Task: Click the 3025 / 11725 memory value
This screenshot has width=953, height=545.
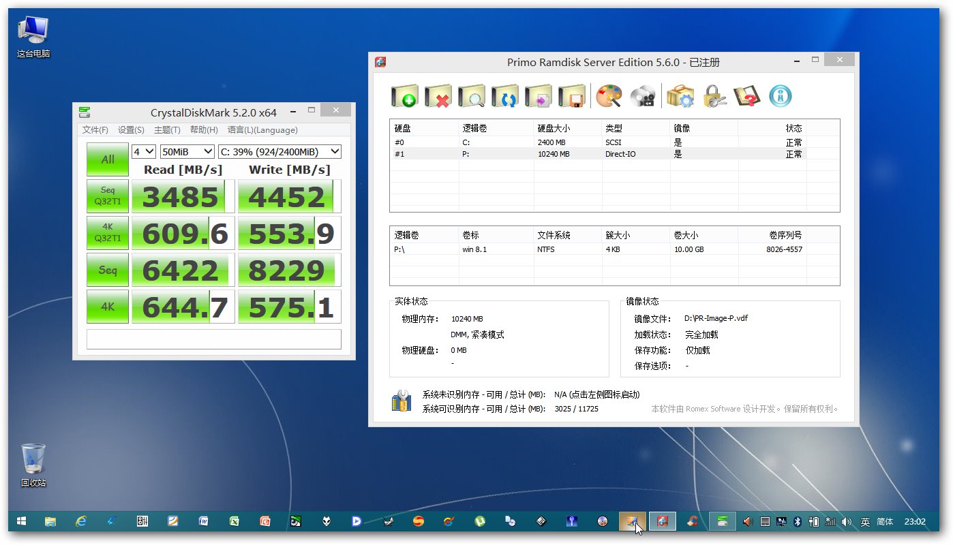Action: tap(577, 409)
